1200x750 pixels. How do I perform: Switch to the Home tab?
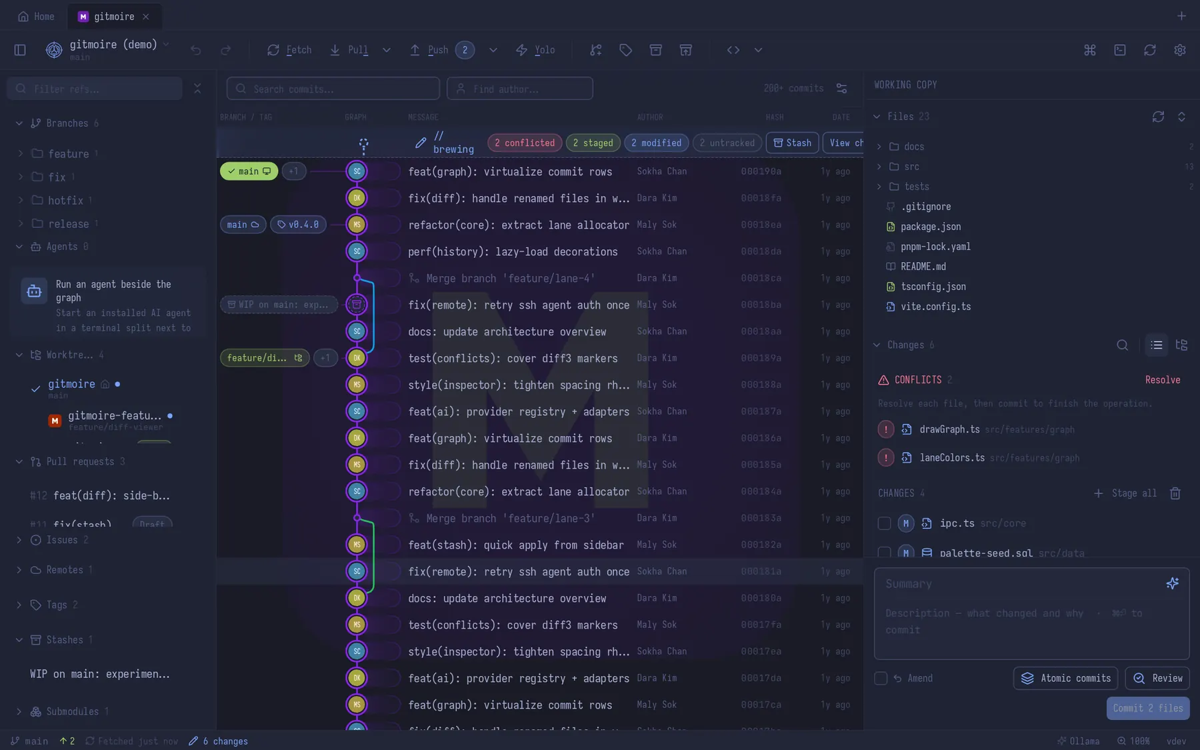(36, 17)
